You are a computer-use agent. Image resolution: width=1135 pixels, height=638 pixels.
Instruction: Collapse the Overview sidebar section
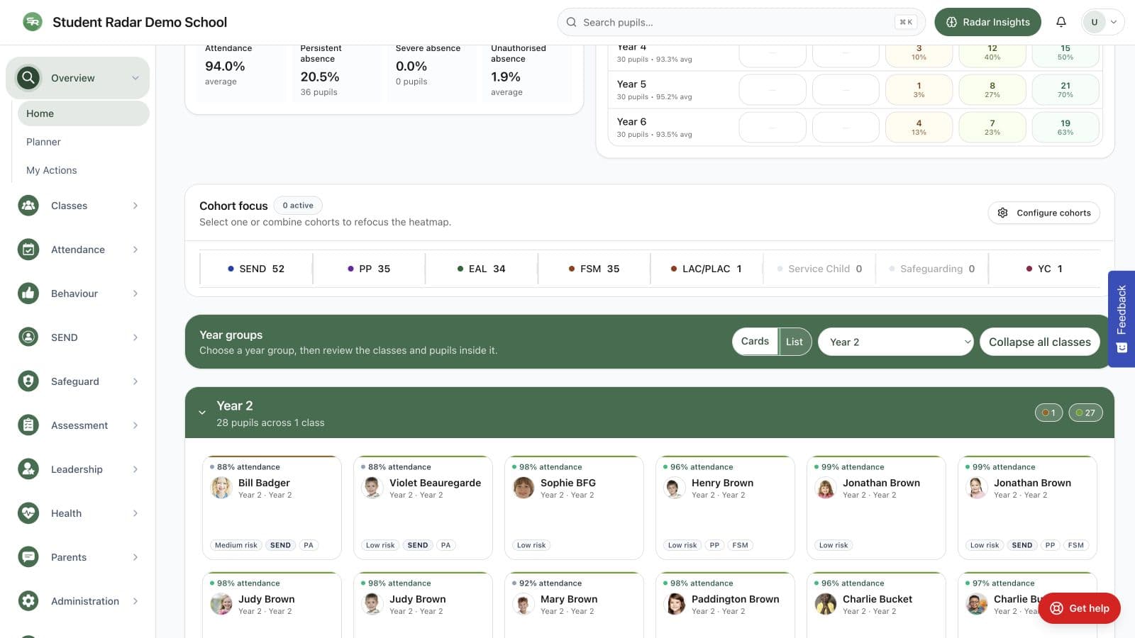[x=135, y=78]
